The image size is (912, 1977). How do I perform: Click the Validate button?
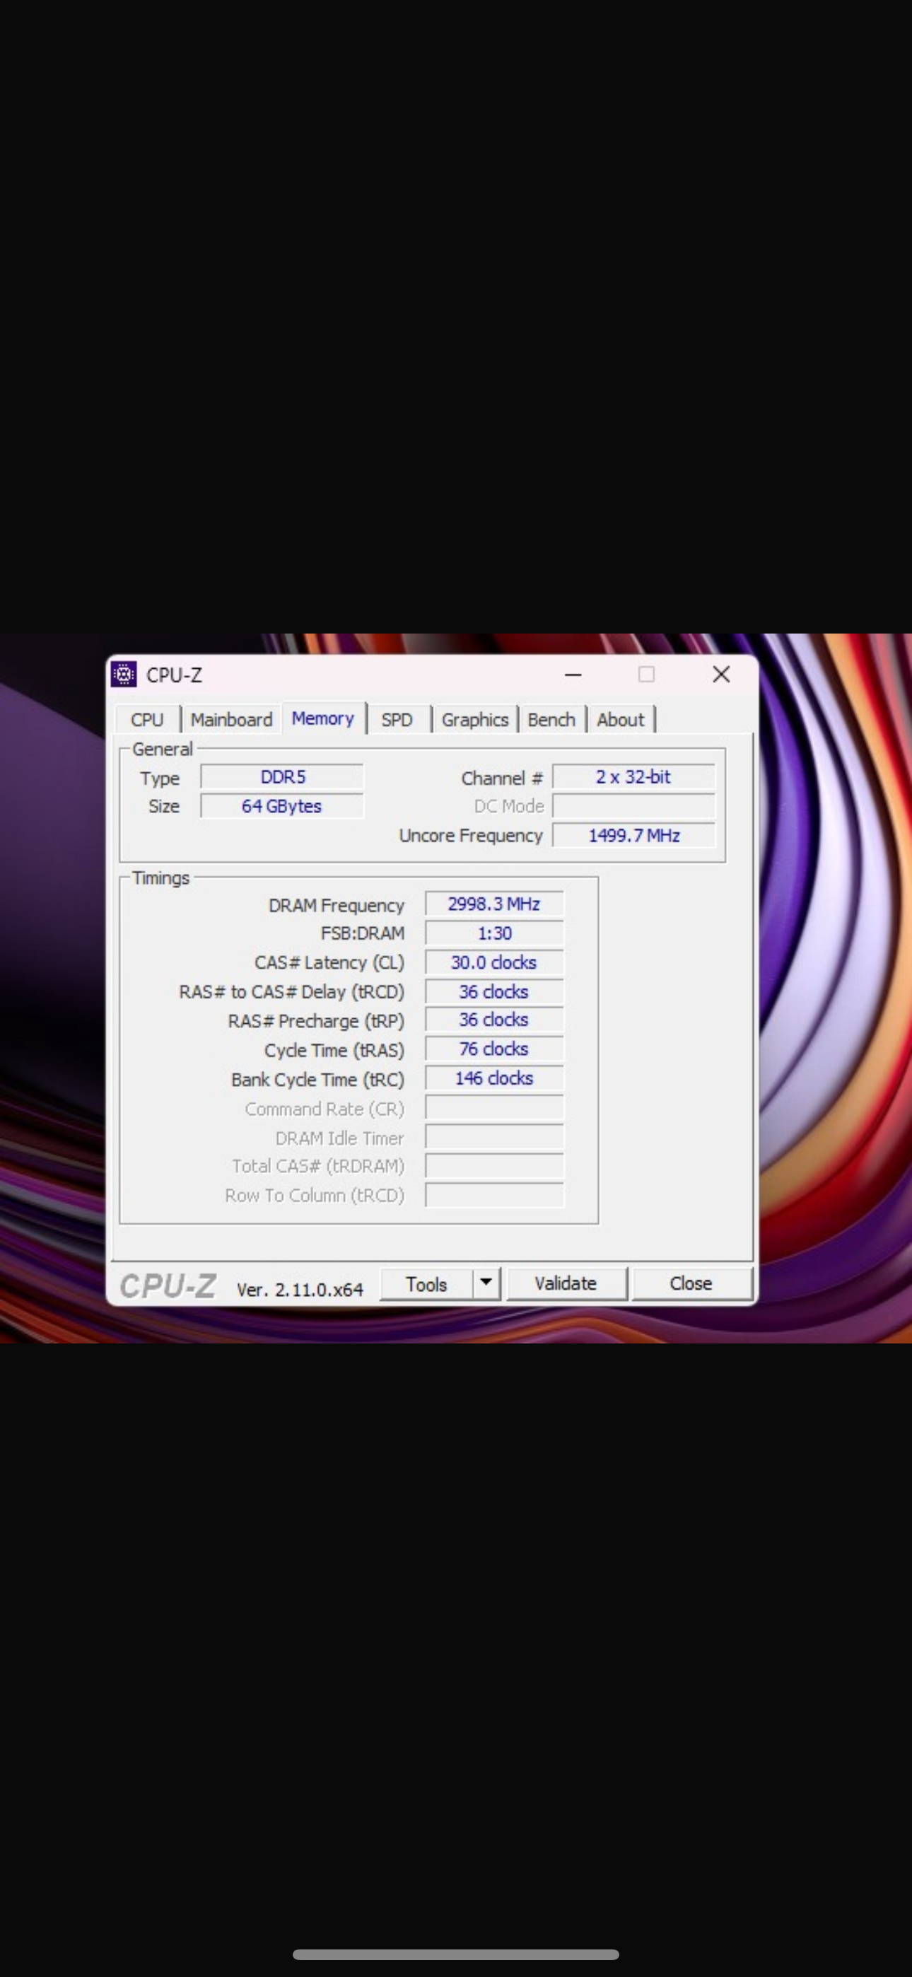point(566,1284)
